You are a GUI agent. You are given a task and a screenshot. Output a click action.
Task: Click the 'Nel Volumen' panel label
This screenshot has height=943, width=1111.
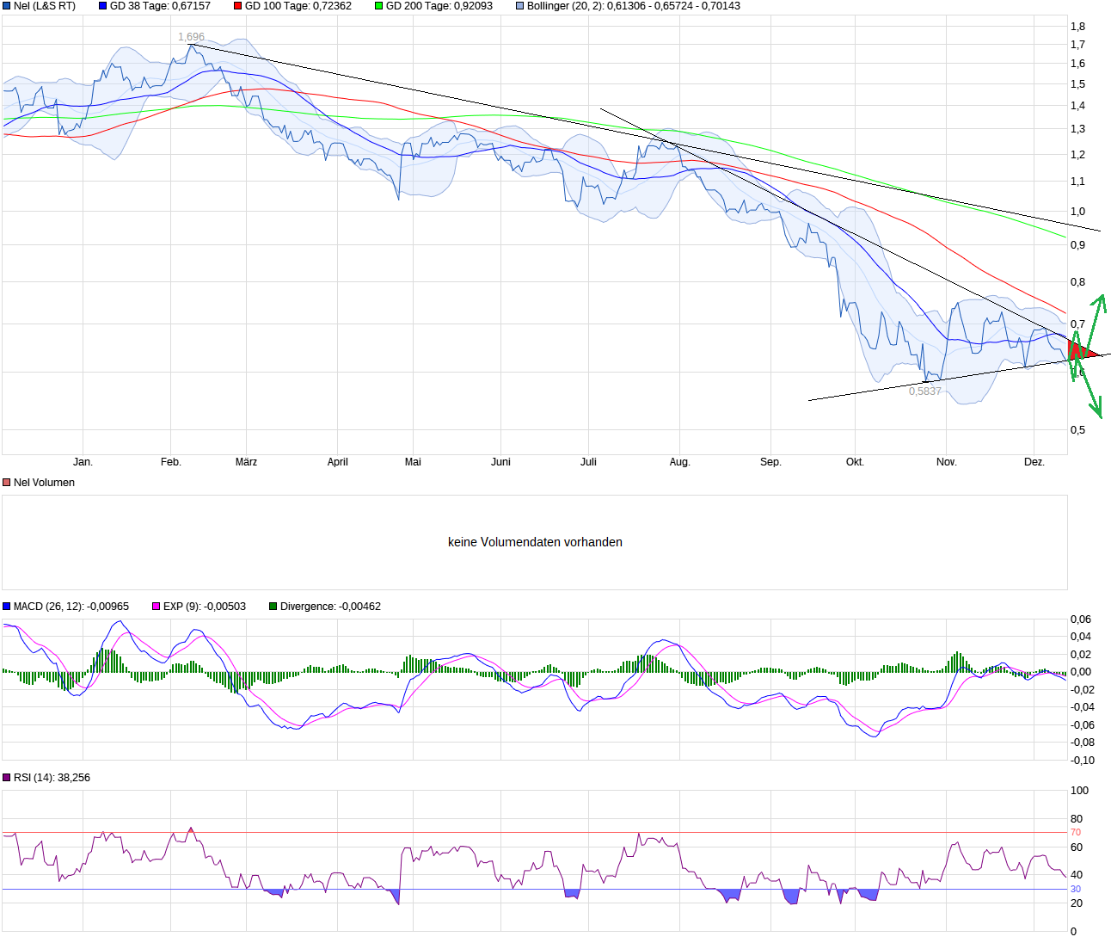click(x=44, y=483)
